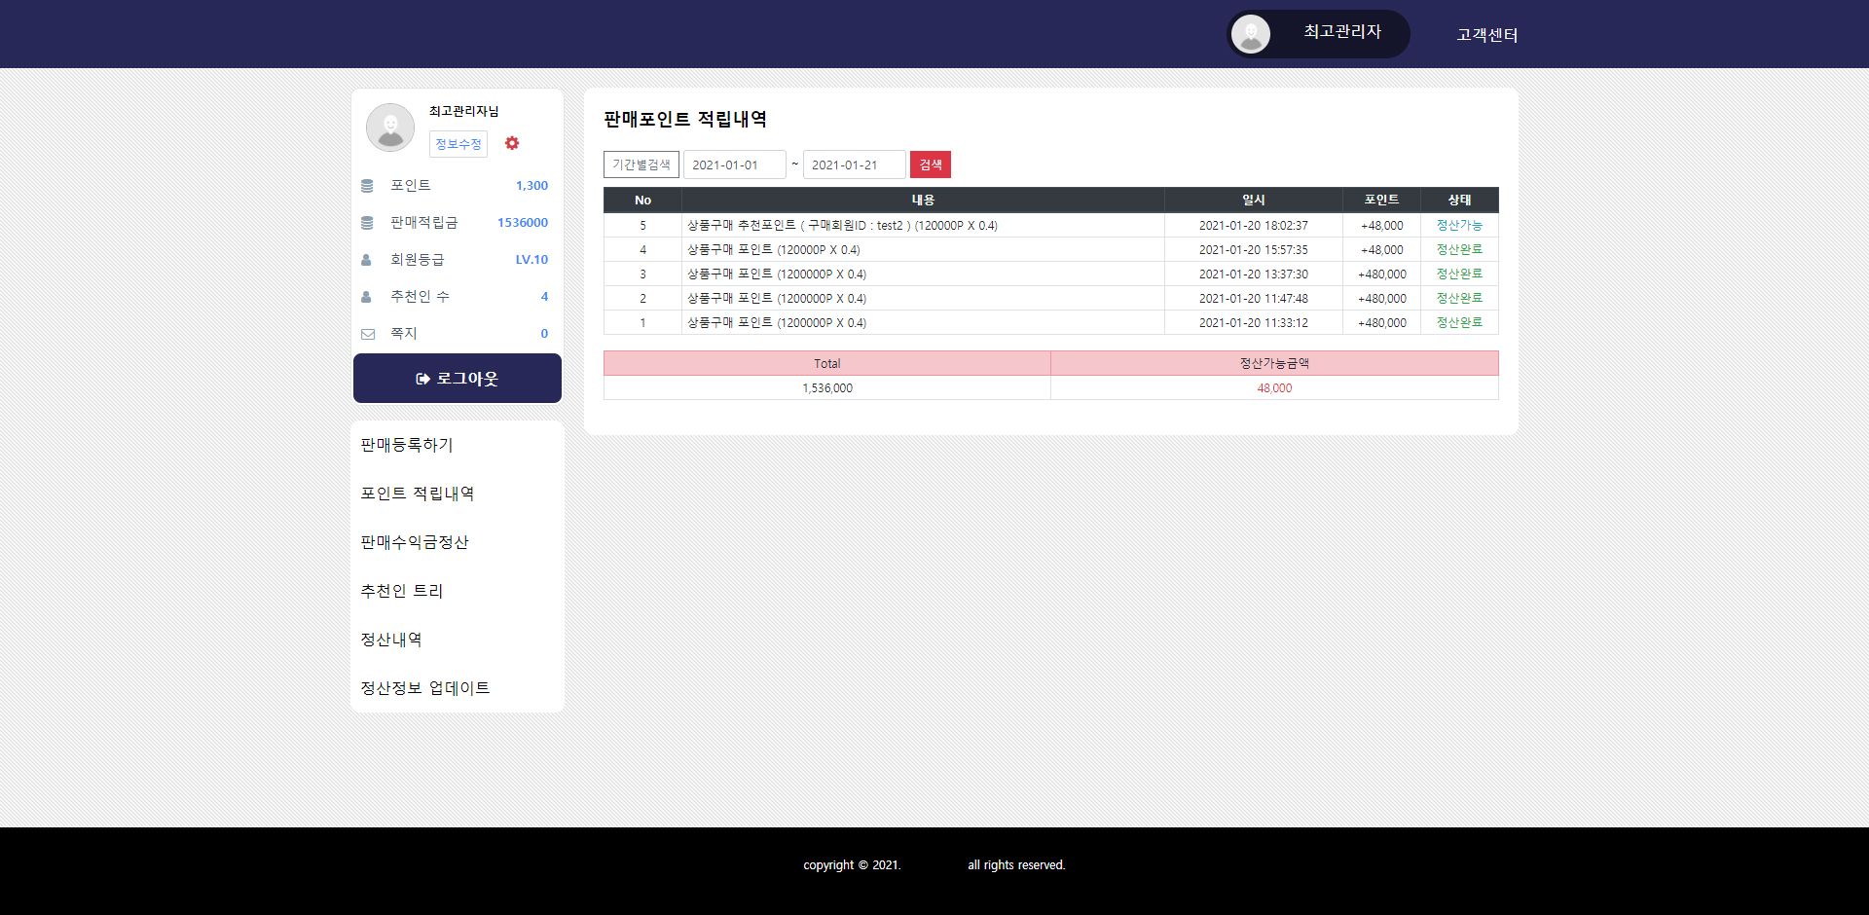Click the red settings gear icon

[x=512, y=143]
